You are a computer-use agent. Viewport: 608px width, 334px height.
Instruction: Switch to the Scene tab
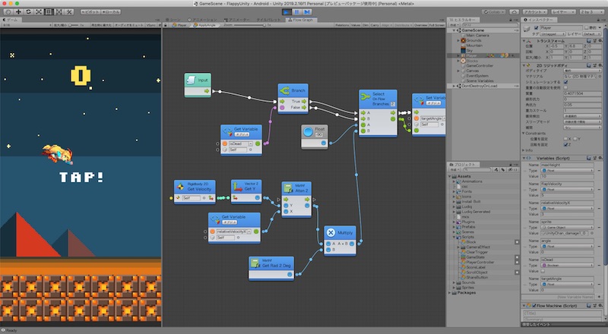point(173,20)
